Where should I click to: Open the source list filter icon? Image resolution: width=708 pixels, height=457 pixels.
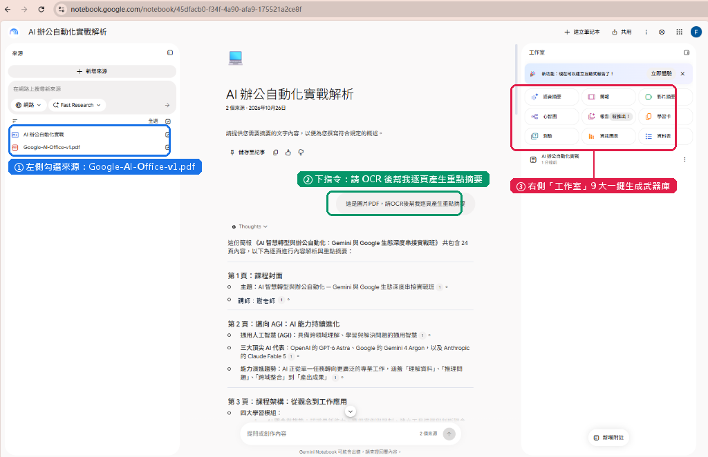click(15, 121)
